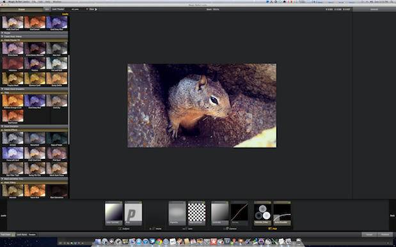Viewport: 396px width, 247px height.
Task: Select the Contrast tool in Camera section
Action: [219, 213]
